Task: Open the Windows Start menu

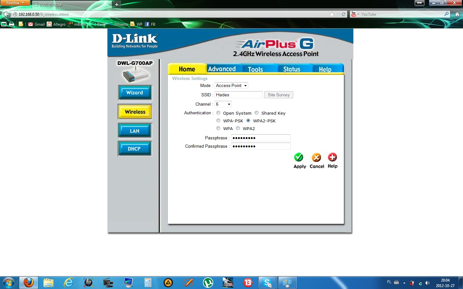Action: 9,283
